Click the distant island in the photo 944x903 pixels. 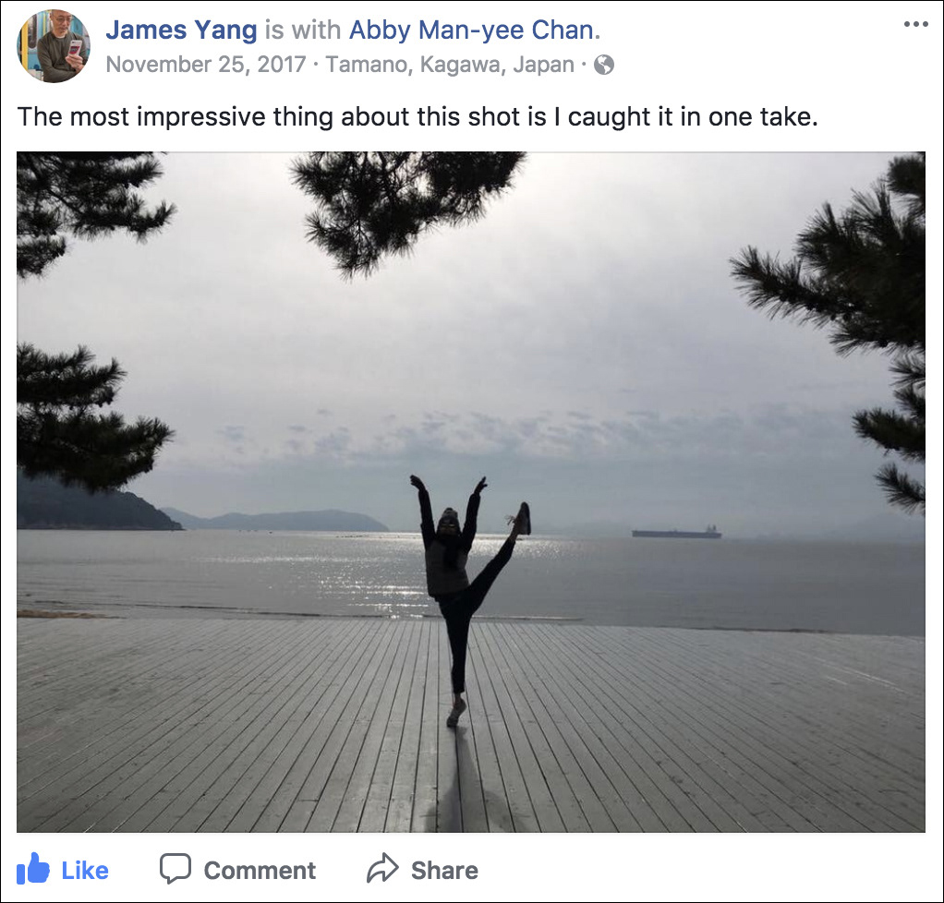click(277, 520)
